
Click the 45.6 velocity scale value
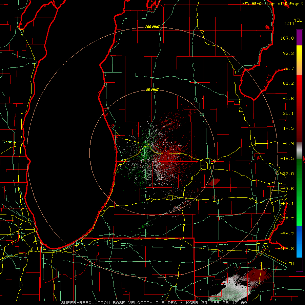pos(288,98)
